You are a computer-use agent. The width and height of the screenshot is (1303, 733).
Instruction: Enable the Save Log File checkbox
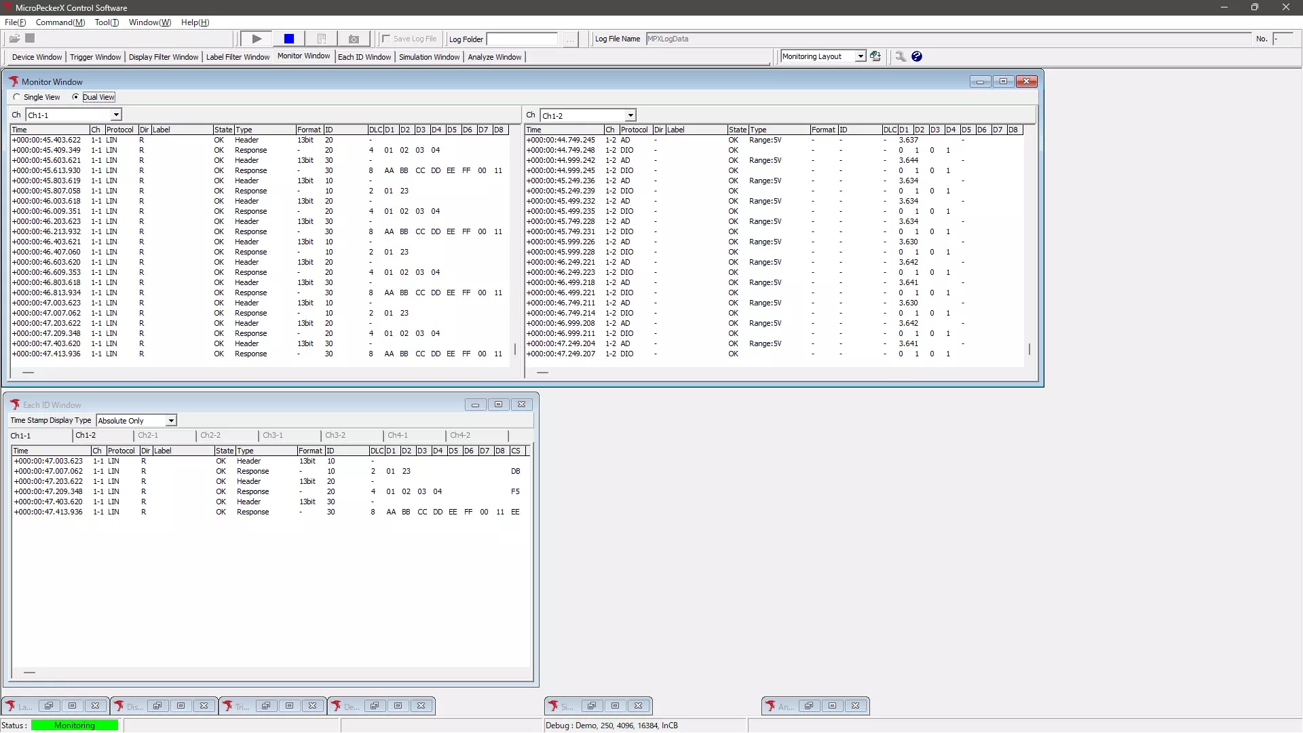click(x=386, y=39)
